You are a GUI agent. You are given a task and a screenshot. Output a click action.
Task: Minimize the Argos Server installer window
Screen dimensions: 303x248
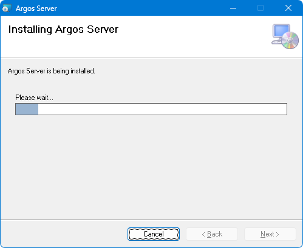233,8
